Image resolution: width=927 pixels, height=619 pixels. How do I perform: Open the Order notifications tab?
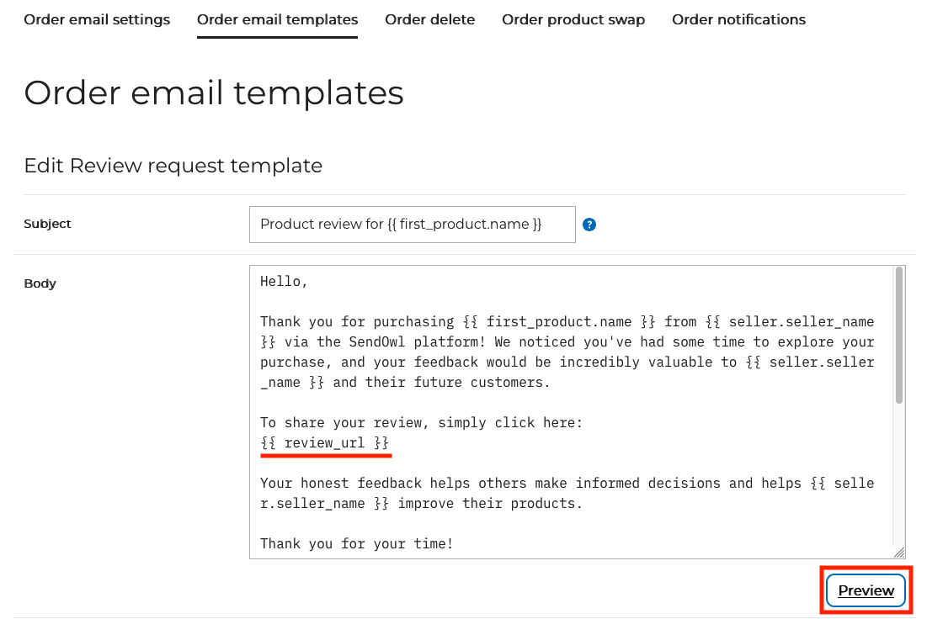click(738, 19)
